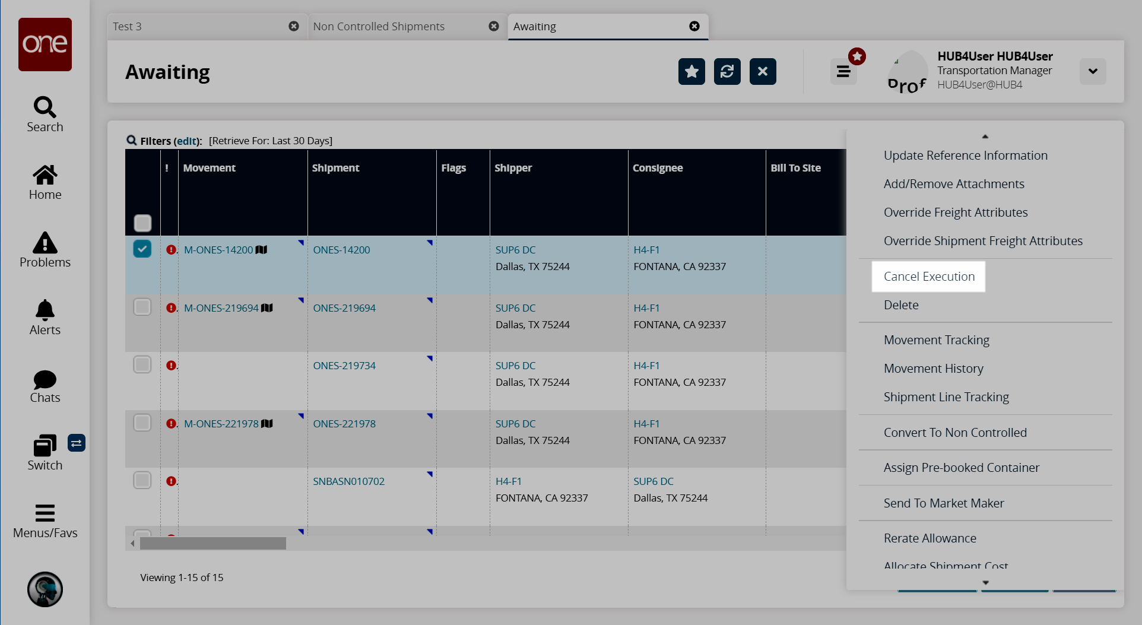This screenshot has width=1142, height=625.
Task: Click the star favorite button in header
Action: (691, 72)
